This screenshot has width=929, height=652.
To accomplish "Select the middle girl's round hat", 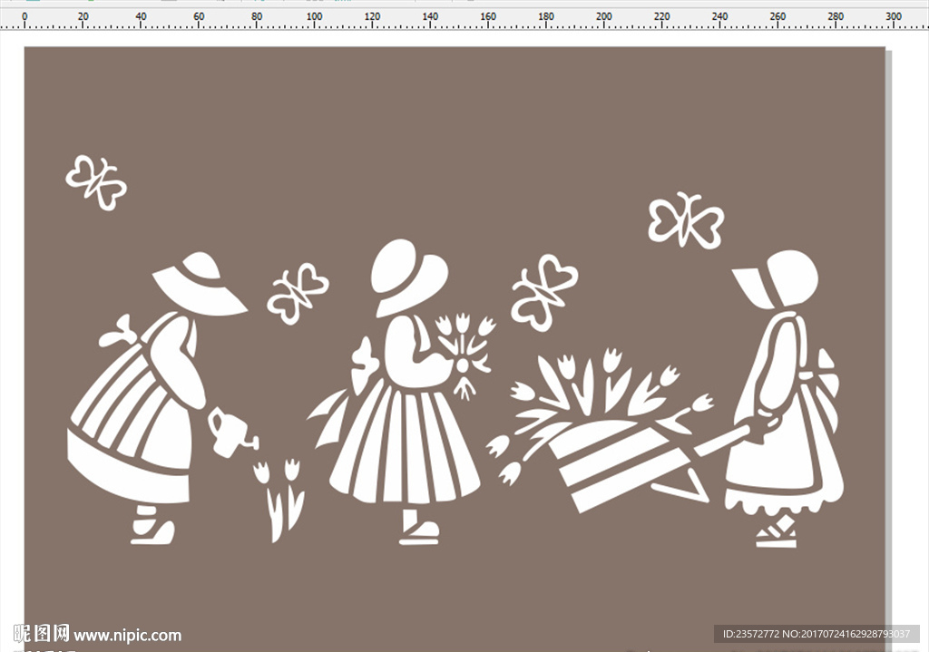I will (409, 276).
